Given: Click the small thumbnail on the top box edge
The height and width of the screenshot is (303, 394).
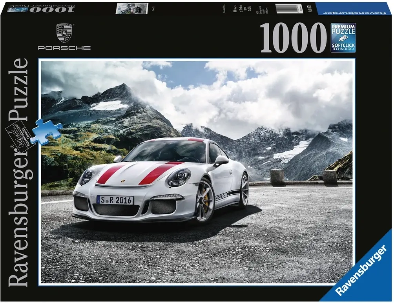Looking at the screenshot, I should (132, 9).
